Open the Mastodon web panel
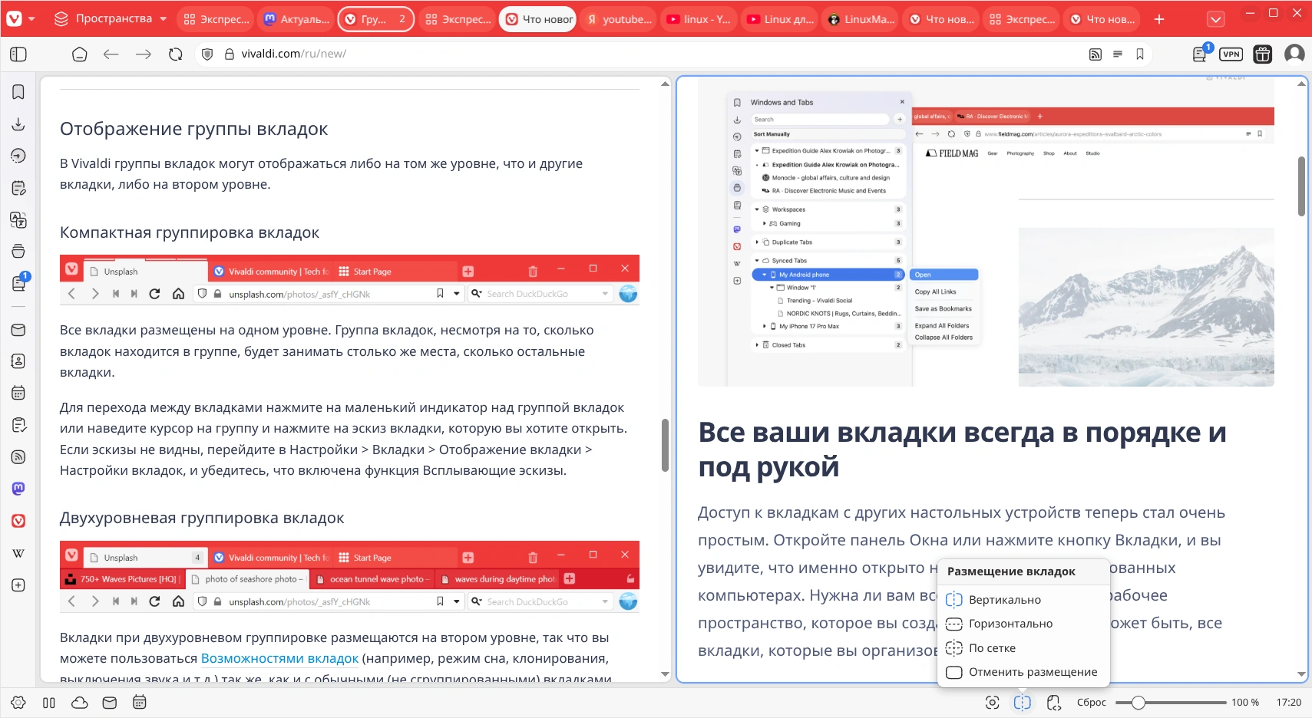This screenshot has width=1312, height=718. (17, 488)
